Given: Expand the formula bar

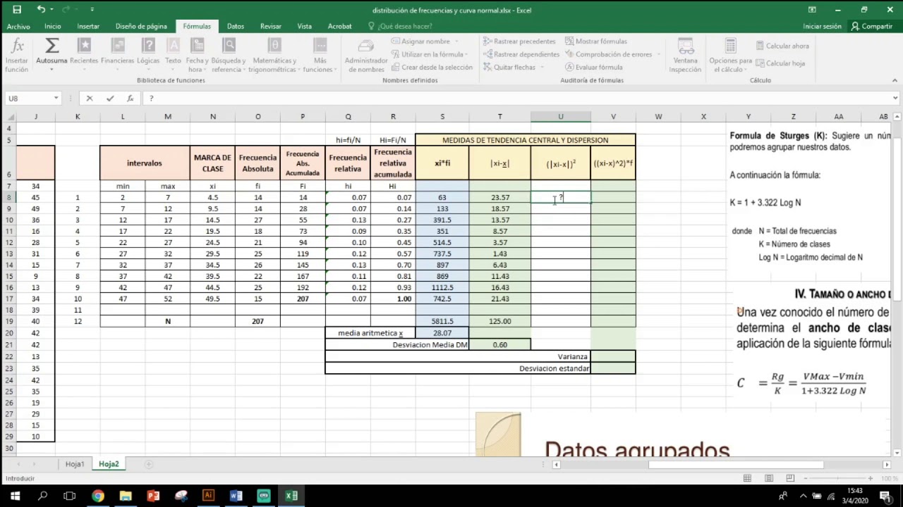Looking at the screenshot, I should tap(895, 99).
